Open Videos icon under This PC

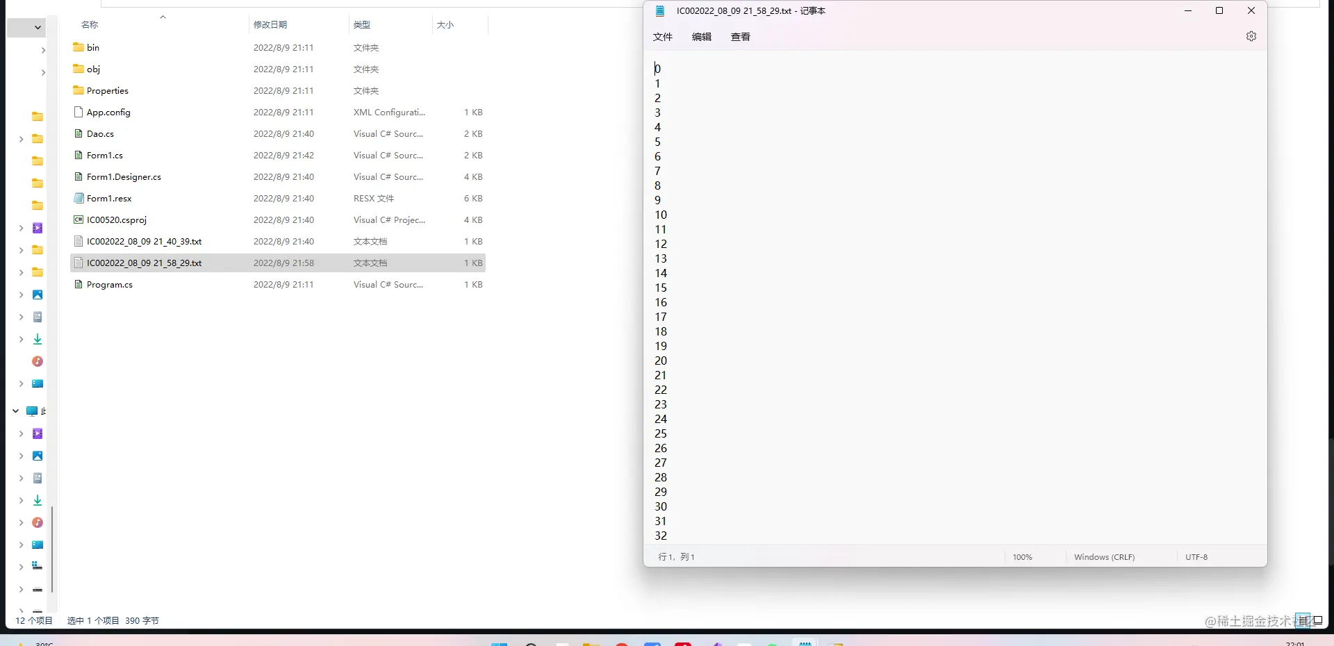click(38, 433)
